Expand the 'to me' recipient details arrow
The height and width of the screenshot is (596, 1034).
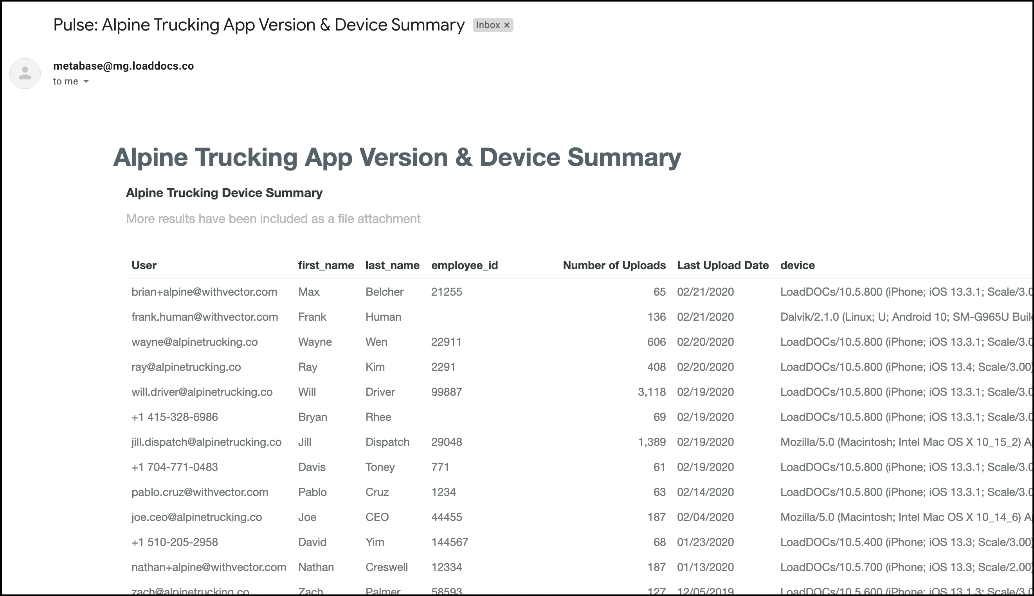point(86,81)
